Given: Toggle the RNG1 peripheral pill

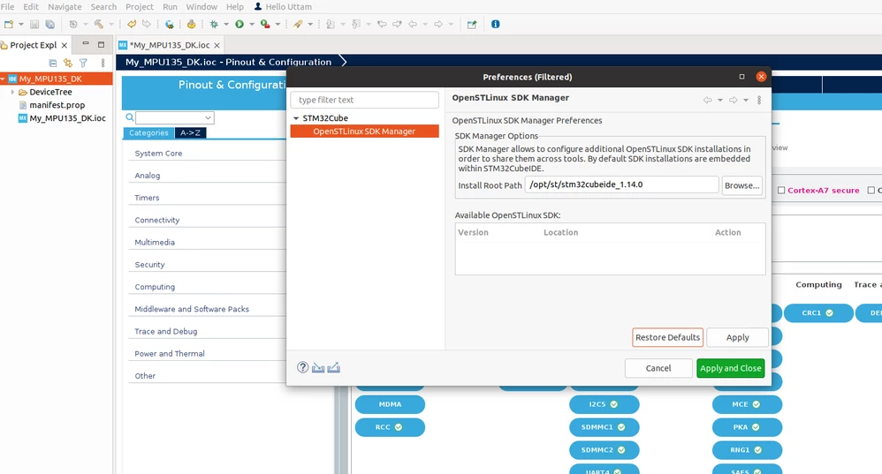Looking at the screenshot, I should tap(747, 450).
